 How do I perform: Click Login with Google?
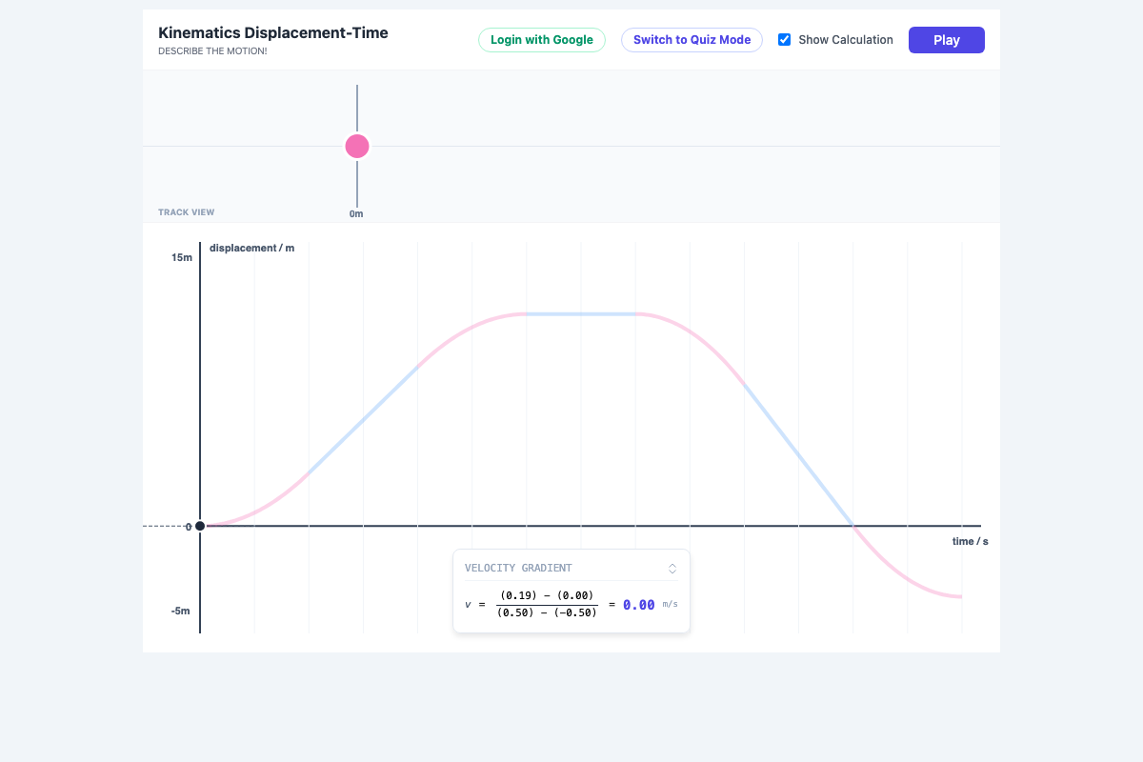click(541, 40)
